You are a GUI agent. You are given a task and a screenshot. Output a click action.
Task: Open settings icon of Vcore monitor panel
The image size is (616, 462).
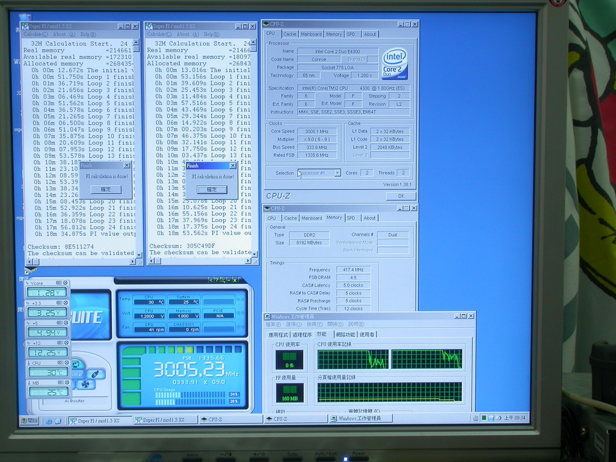[59, 283]
